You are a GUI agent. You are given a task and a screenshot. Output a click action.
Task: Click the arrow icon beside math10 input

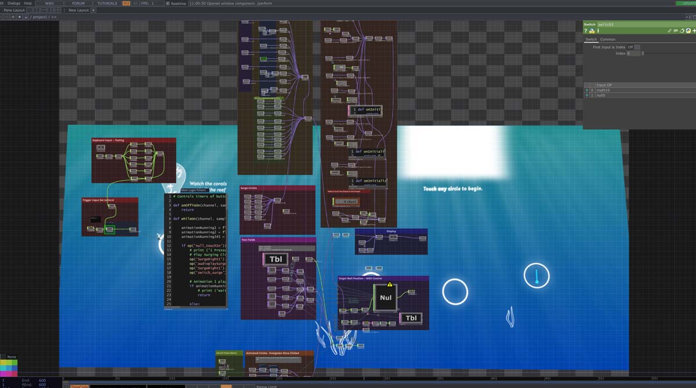[x=587, y=90]
